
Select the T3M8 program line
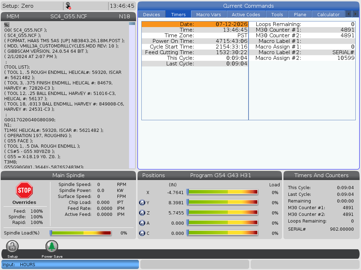click(x=11, y=162)
